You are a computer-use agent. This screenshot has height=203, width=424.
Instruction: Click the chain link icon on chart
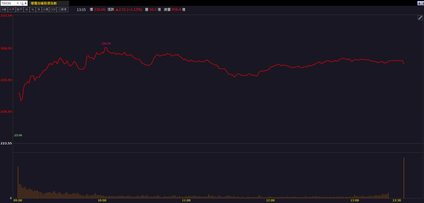coord(420,18)
